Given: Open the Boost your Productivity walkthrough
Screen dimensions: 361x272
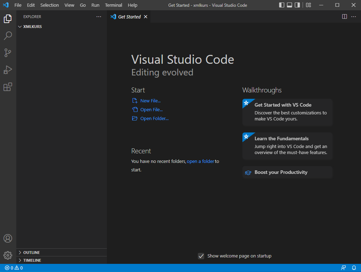Looking at the screenshot, I should [287, 172].
